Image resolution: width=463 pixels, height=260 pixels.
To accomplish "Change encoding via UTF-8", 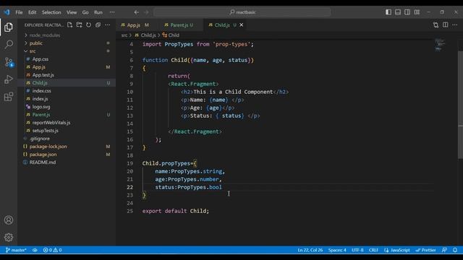I will pos(357,250).
